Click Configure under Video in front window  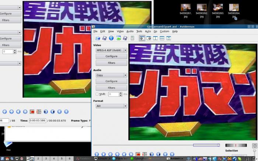(111, 56)
